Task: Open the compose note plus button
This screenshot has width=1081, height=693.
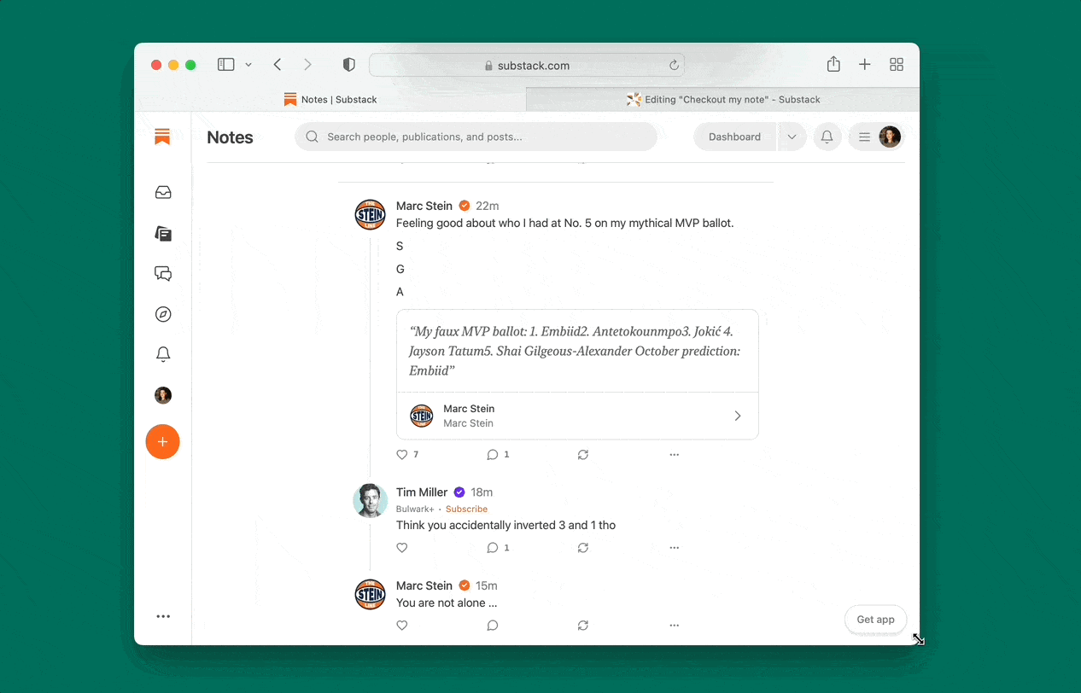Action: click(162, 442)
